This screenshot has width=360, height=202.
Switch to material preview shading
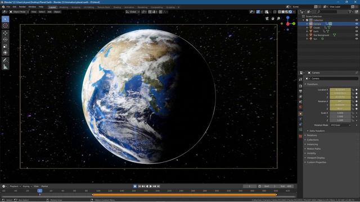287,12
